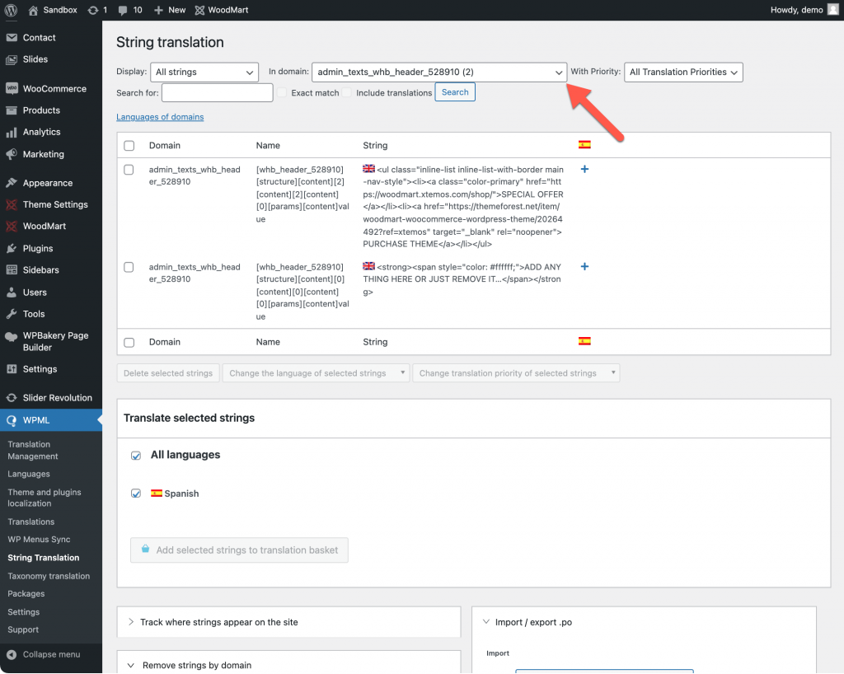Click the Slider Revolution refresh icon
The width and height of the screenshot is (844, 674).
click(x=12, y=398)
